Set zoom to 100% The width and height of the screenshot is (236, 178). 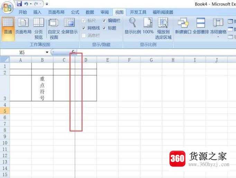point(148,26)
